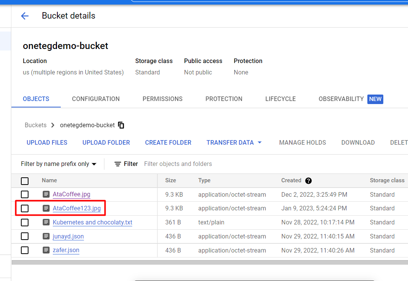Screen dimensions: 408x281
Task: Select the junayd.json row checkbox
Action: 25,236
